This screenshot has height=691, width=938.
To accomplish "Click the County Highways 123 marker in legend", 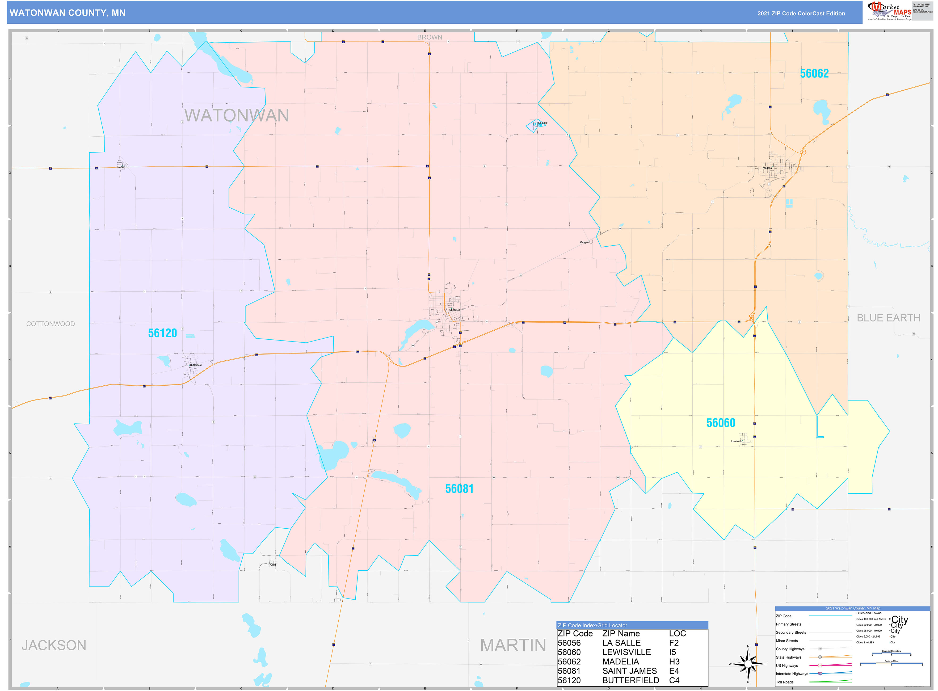I will coord(821,649).
